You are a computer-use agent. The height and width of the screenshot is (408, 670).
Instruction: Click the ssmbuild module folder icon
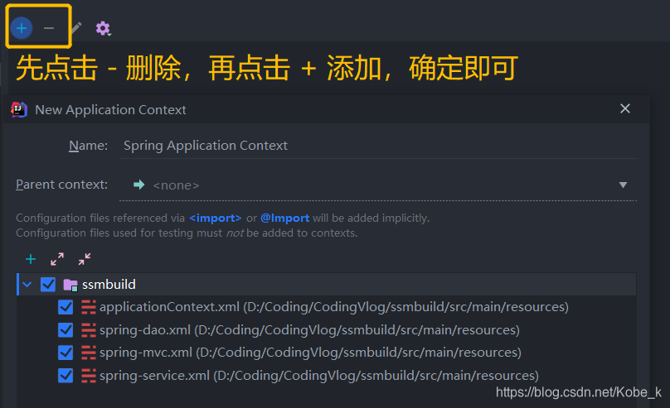click(70, 285)
